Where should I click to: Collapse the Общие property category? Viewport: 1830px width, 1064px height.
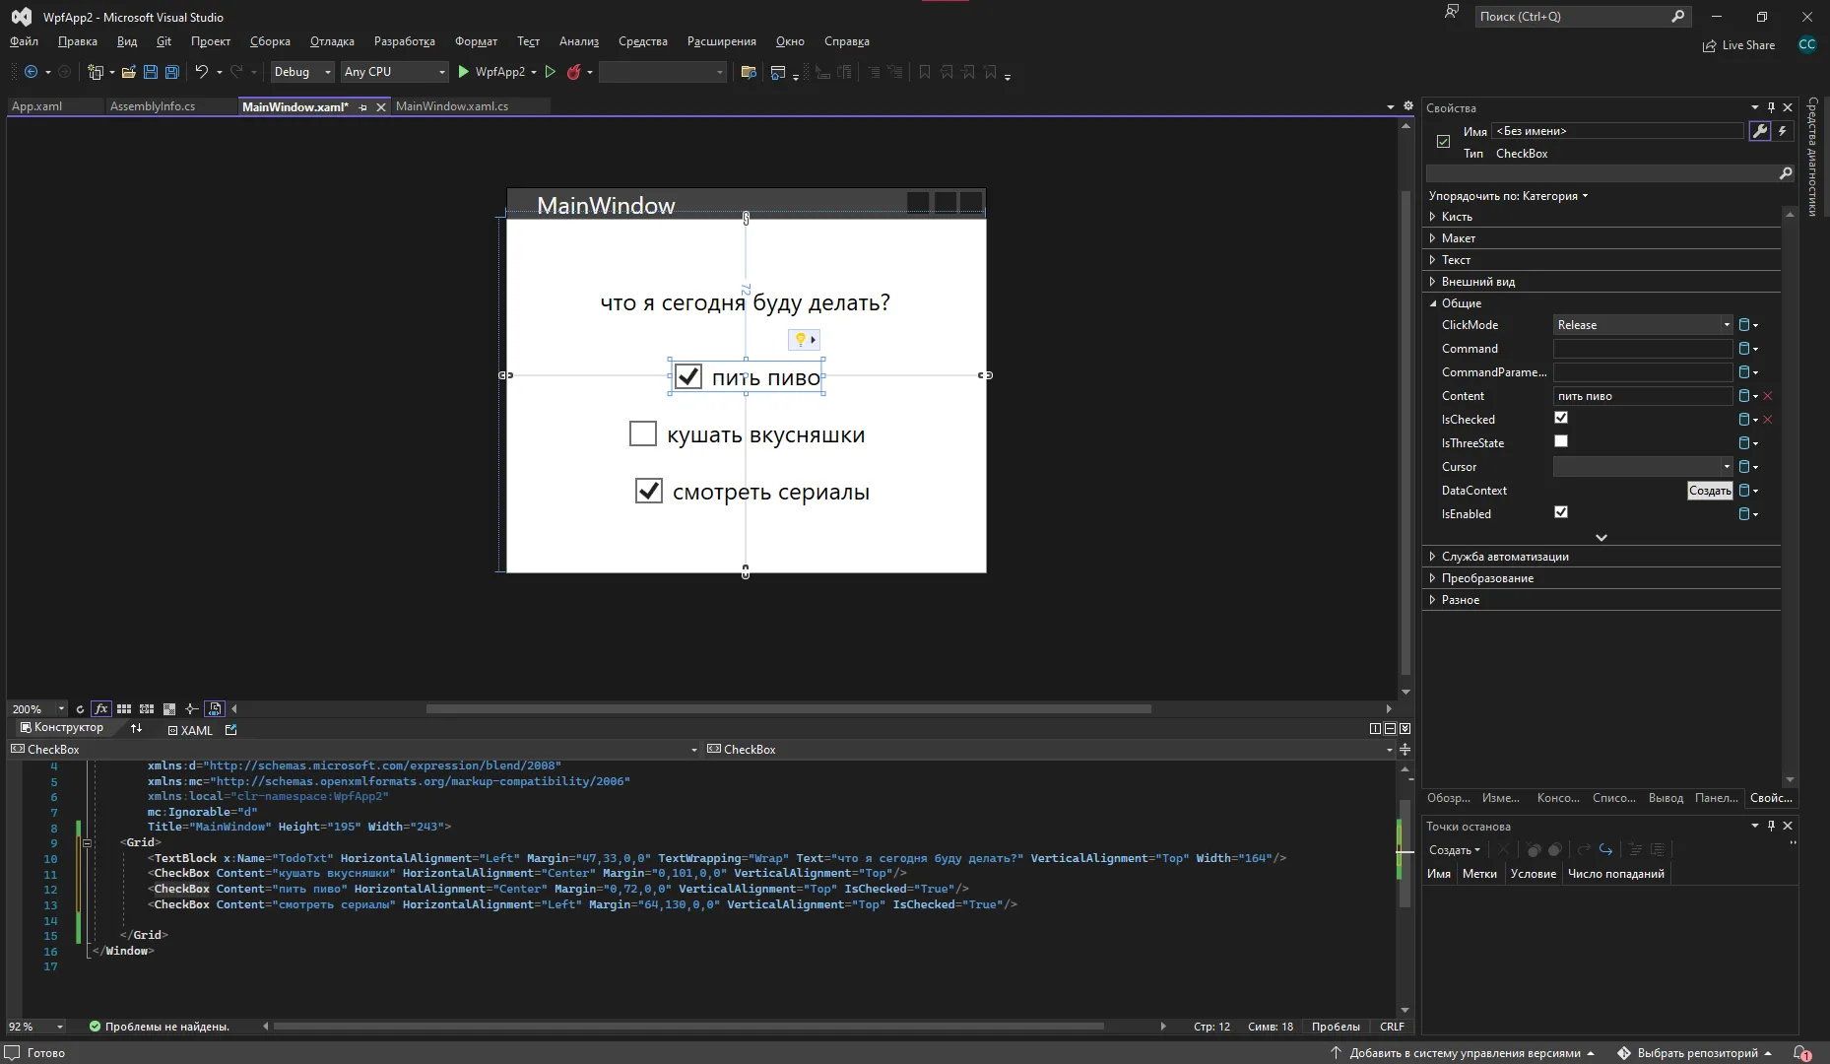pos(1432,303)
